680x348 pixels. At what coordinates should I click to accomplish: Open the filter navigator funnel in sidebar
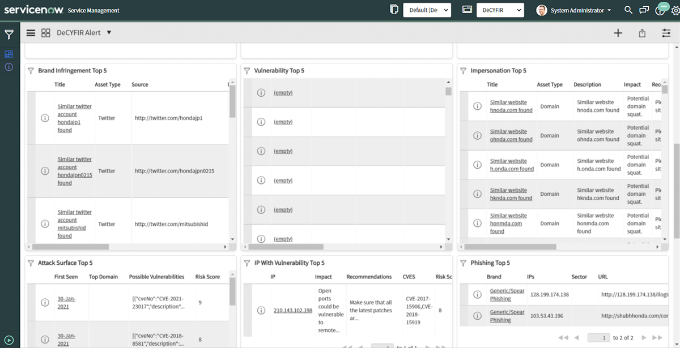(9, 35)
